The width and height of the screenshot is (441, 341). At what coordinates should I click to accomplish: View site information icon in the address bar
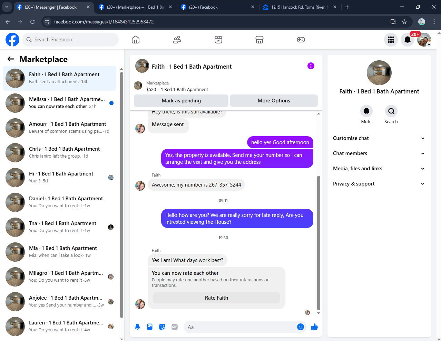pyautogui.click(x=48, y=22)
